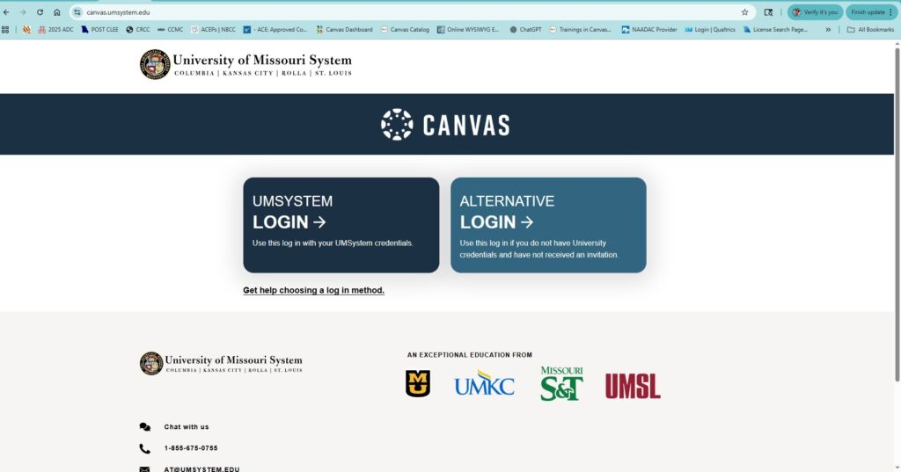Viewport: 901px width, 472px height.
Task: Bookmark this page with the star icon
Action: (x=744, y=12)
